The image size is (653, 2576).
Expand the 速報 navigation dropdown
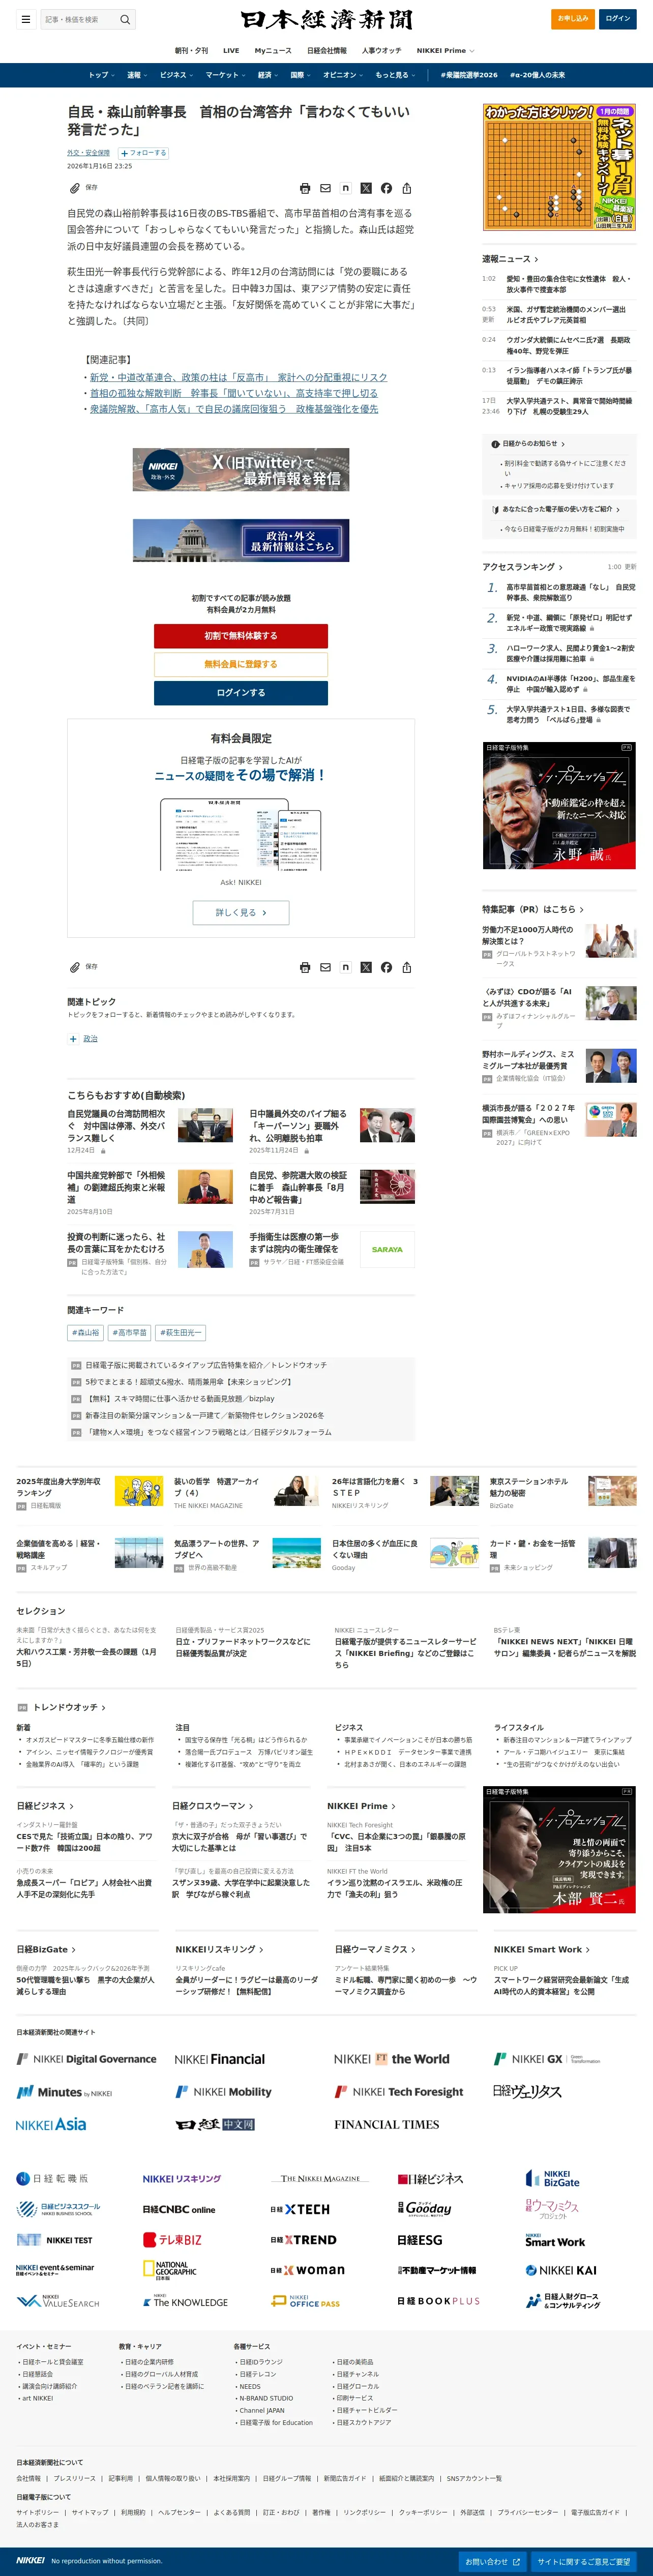137,75
